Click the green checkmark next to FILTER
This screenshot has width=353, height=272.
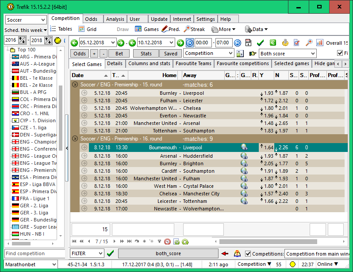pyautogui.click(x=111, y=253)
